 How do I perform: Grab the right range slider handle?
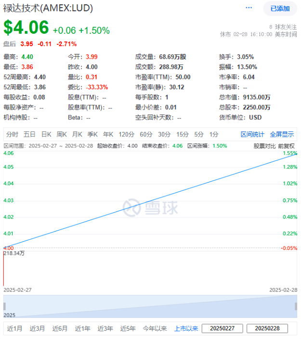tap(296, 306)
